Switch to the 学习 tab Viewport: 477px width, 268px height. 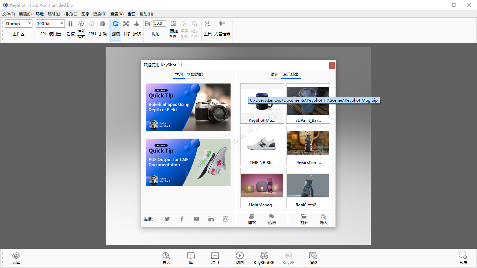(179, 75)
